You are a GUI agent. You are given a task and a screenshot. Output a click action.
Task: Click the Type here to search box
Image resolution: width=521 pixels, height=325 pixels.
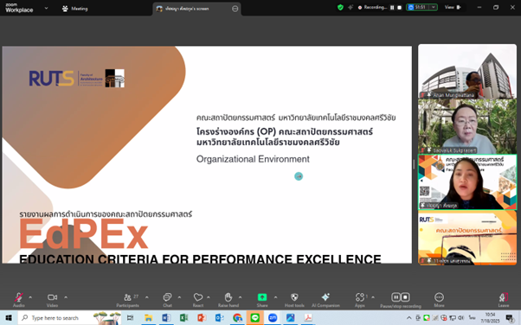[70, 318]
